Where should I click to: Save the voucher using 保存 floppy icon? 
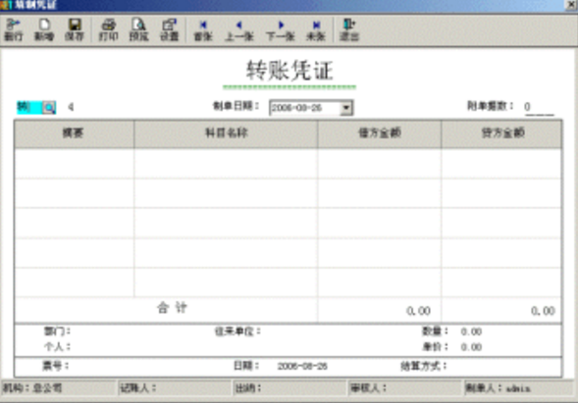click(x=75, y=29)
